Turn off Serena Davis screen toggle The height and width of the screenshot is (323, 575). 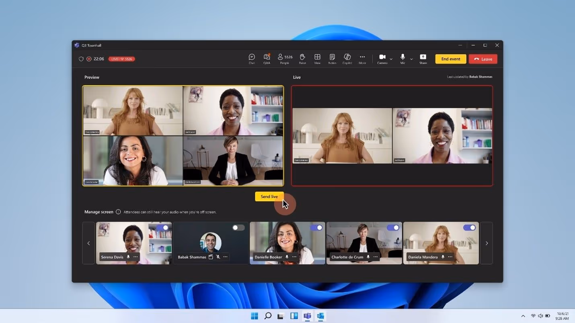162,228
